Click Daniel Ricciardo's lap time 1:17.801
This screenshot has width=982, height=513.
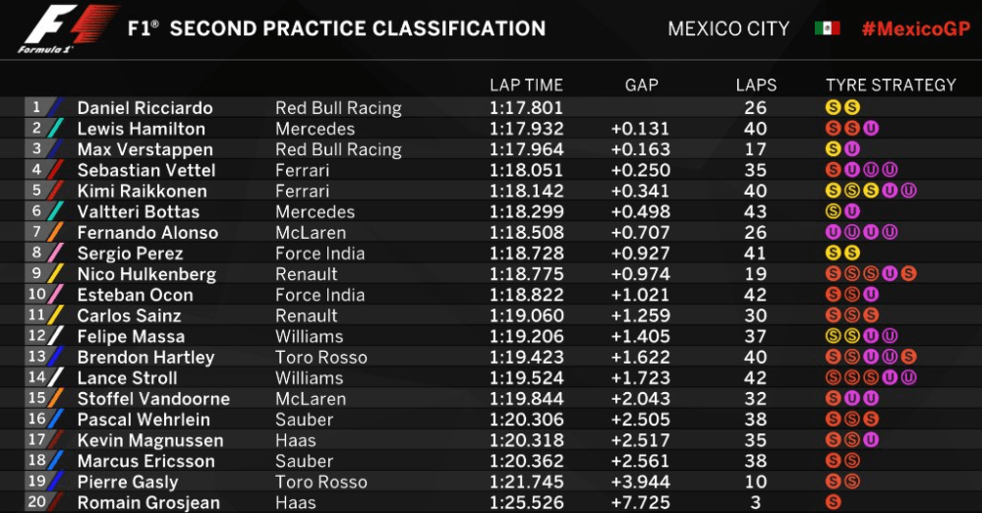click(526, 108)
